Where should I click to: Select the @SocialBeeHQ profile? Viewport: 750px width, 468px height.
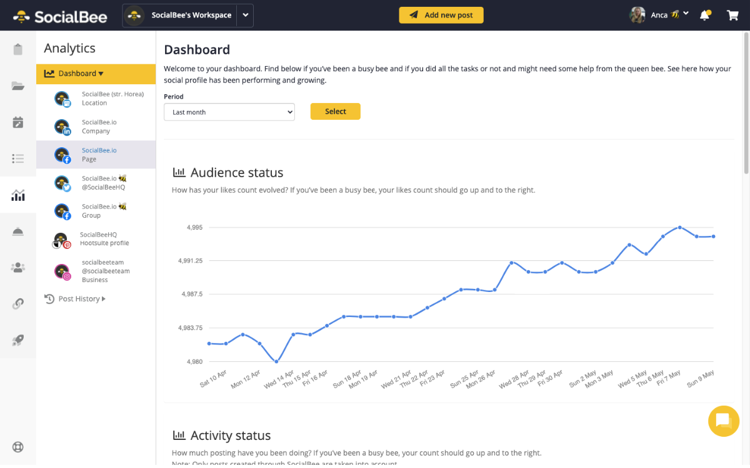pos(96,183)
